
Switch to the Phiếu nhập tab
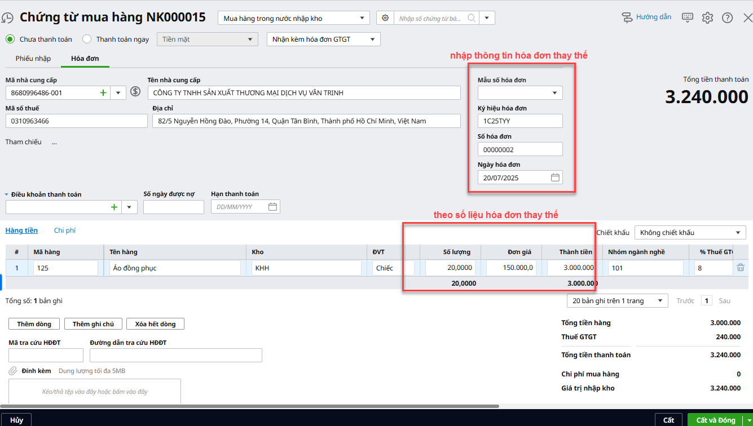pyautogui.click(x=33, y=59)
